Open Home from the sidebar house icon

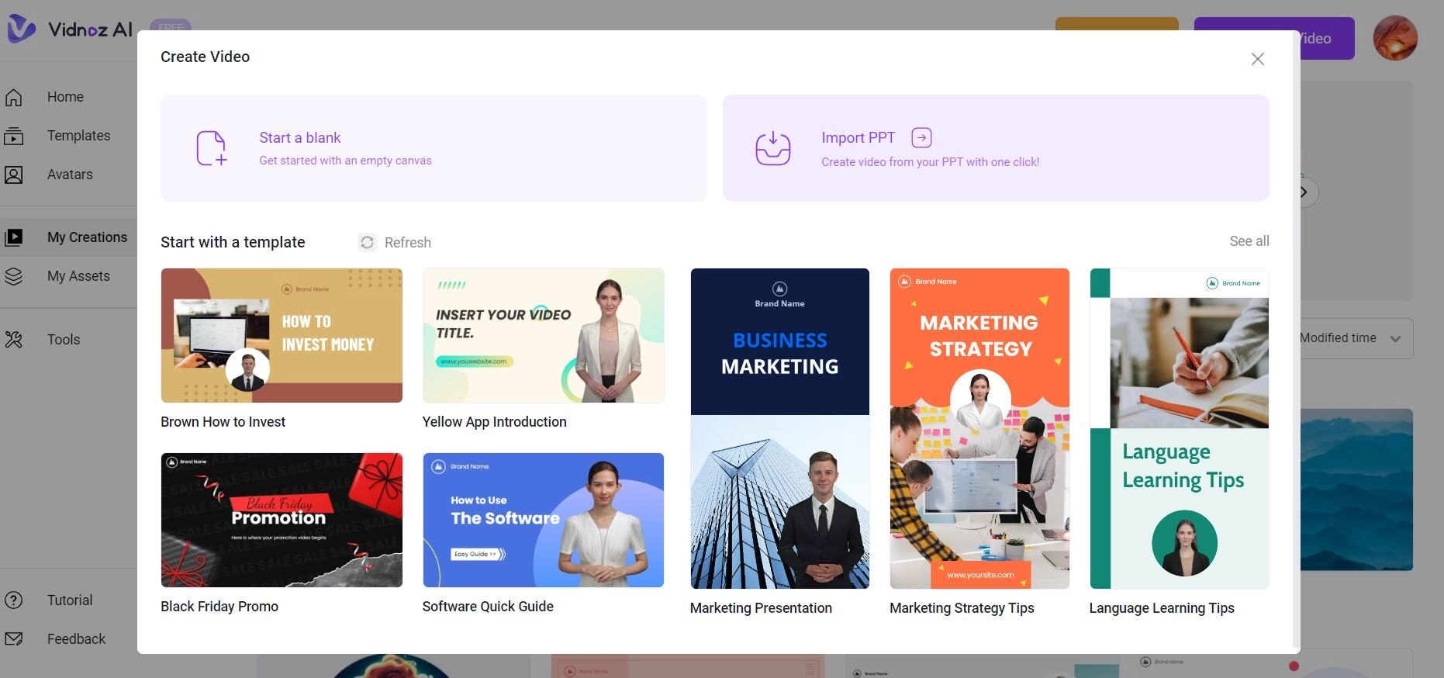click(14, 98)
